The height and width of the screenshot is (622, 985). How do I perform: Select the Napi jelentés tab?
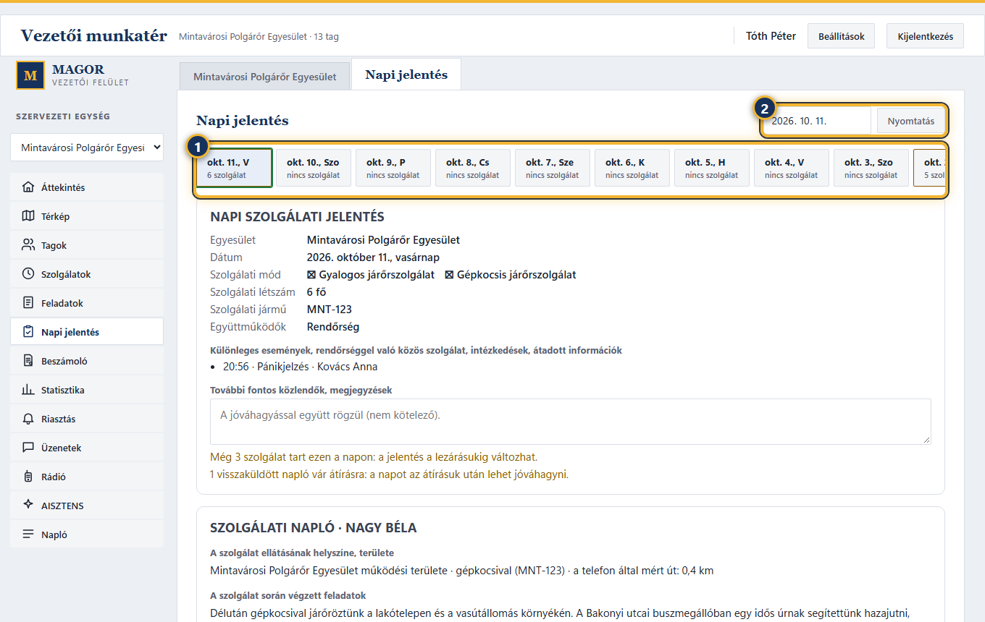click(406, 74)
